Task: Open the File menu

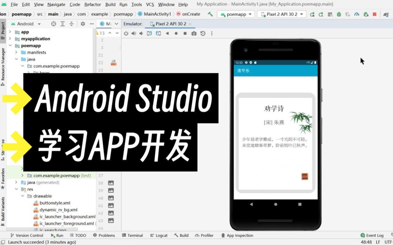Action: point(14,5)
